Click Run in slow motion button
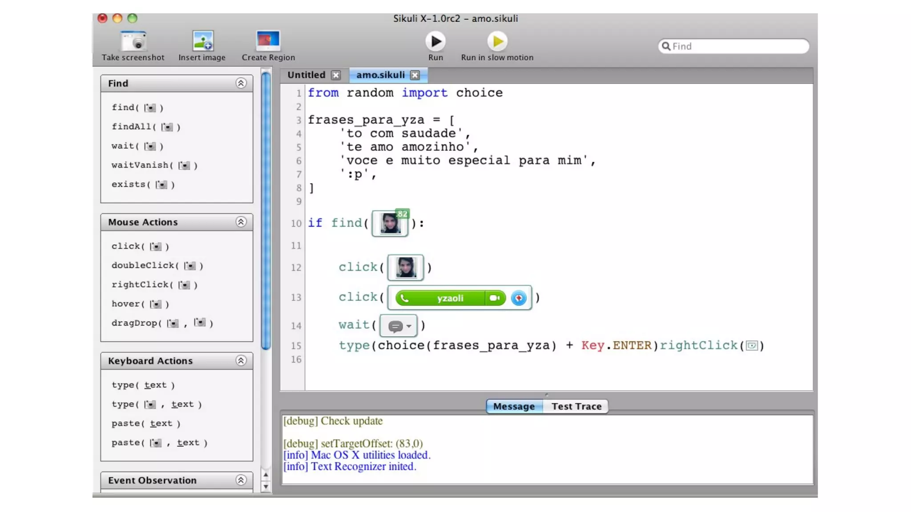911x512 pixels. (497, 42)
